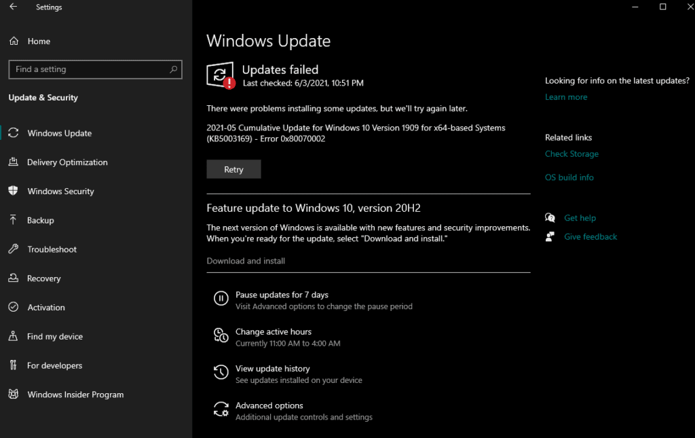Click the back arrow in Settings
695x438 pixels.
(14, 7)
